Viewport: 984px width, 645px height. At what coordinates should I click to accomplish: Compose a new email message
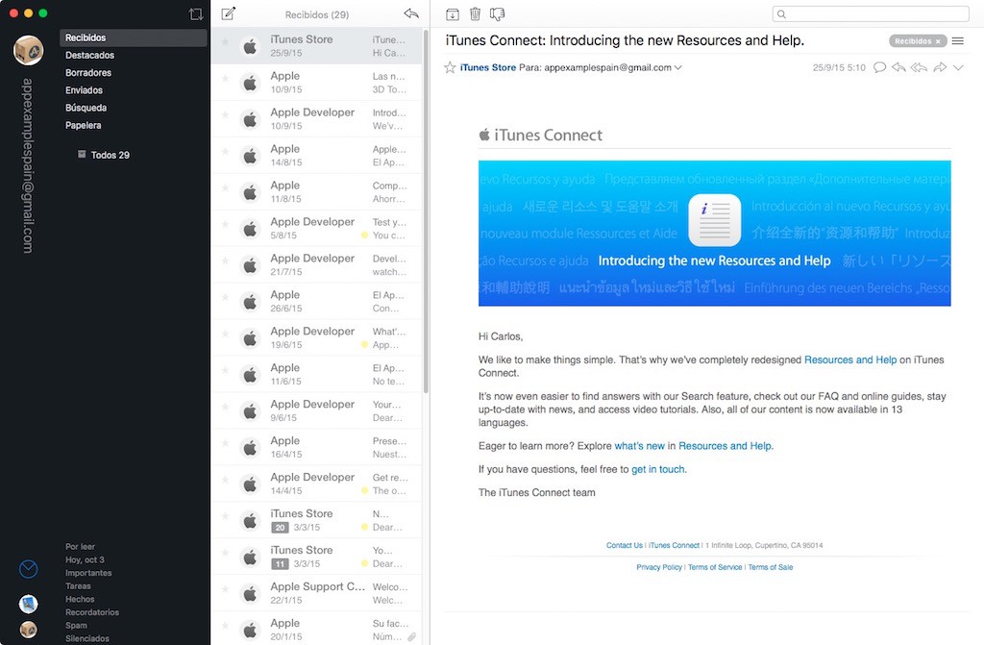tap(229, 13)
